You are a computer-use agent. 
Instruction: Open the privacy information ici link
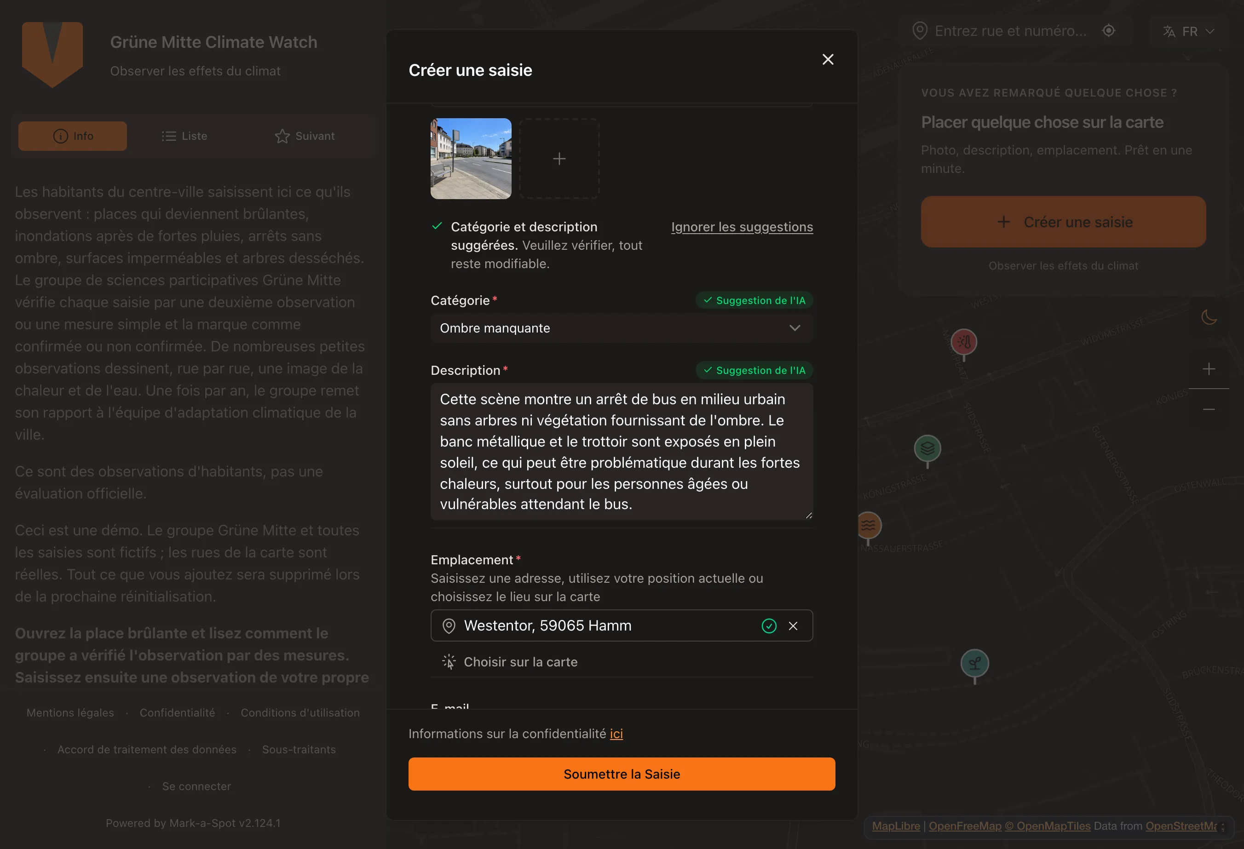click(616, 734)
